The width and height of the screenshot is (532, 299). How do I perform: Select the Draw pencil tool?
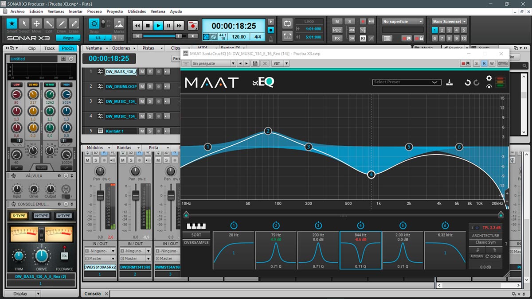62,23
